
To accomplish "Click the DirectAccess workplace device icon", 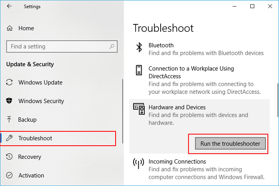I will pos(139,71).
